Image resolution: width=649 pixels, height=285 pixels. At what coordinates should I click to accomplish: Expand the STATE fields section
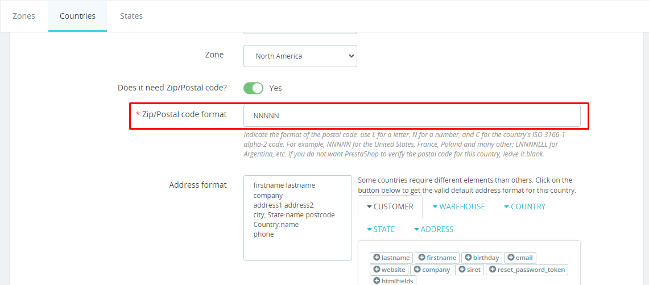tap(381, 229)
